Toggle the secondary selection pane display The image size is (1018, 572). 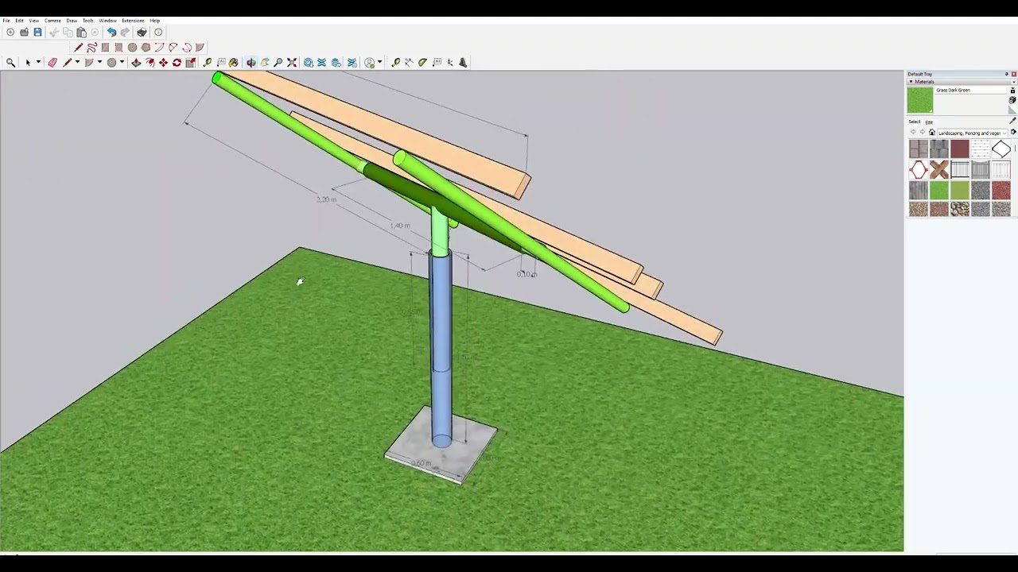click(x=1012, y=91)
